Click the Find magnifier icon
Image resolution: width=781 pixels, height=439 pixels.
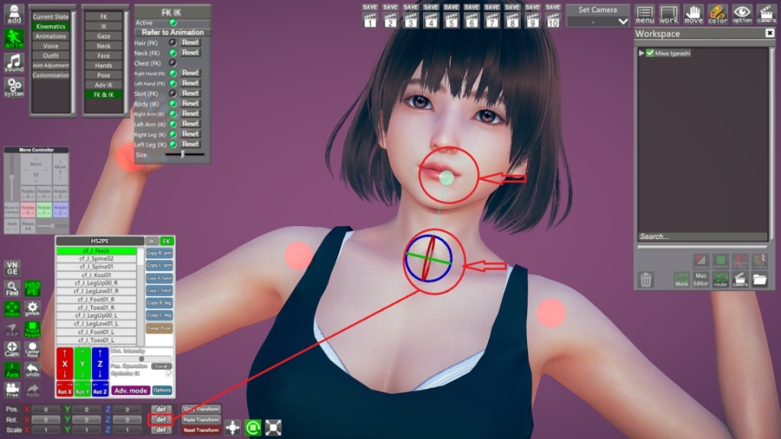pos(12,289)
